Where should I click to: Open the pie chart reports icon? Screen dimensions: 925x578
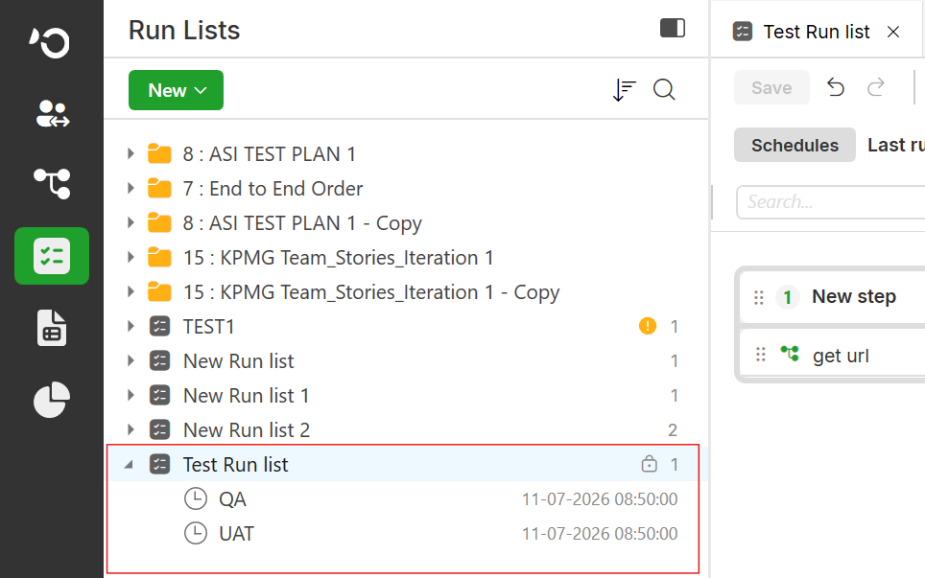52,400
